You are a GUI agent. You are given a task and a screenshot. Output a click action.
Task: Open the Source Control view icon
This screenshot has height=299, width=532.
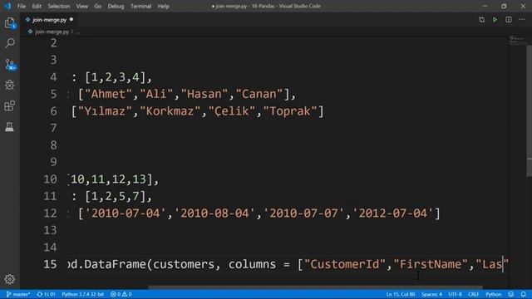(10, 64)
